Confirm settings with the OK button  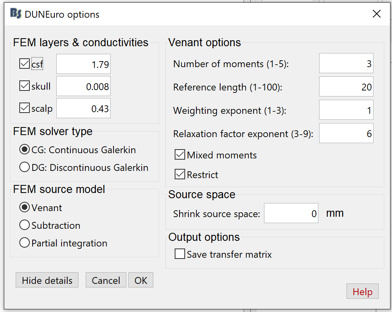pos(141,280)
